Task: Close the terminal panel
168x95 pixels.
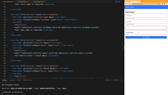Action: (x=122, y=80)
